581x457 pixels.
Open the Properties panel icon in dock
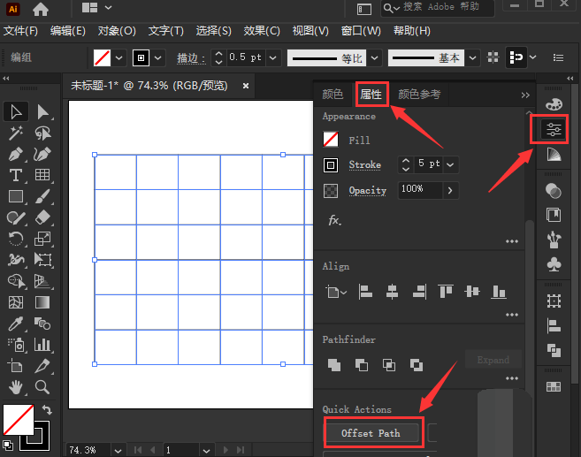coord(554,129)
